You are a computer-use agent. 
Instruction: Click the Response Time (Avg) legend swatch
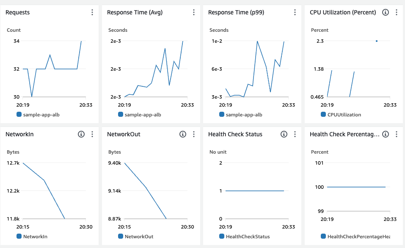120,114
